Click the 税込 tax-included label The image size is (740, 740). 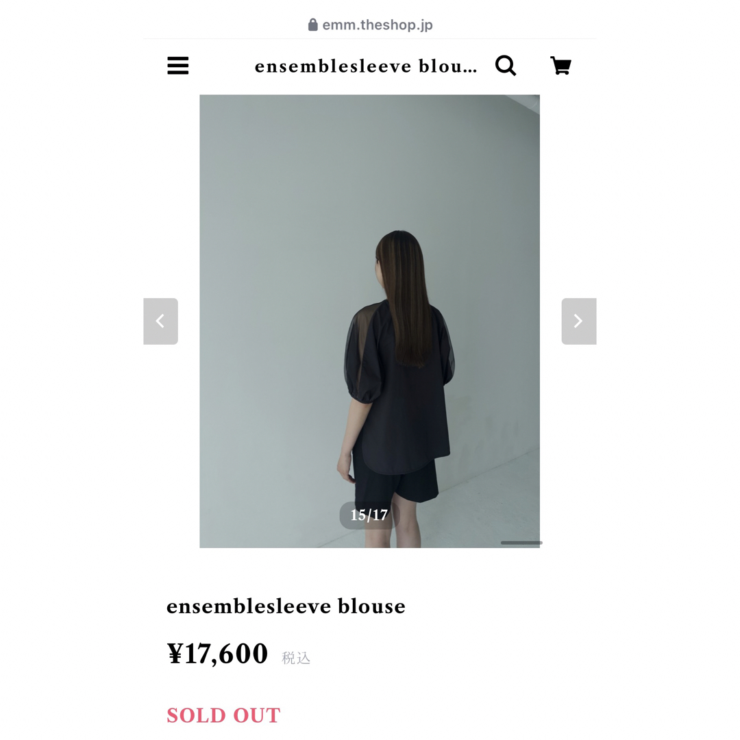pyautogui.click(x=296, y=658)
